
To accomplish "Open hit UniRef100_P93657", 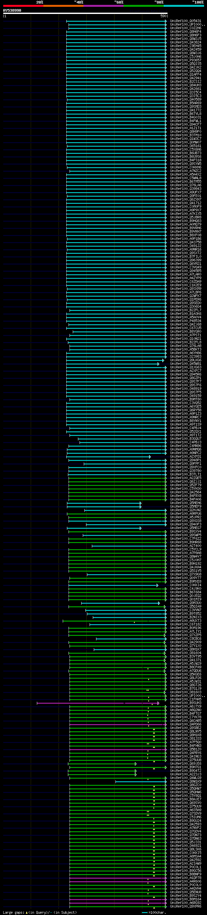I will coord(185,60).
